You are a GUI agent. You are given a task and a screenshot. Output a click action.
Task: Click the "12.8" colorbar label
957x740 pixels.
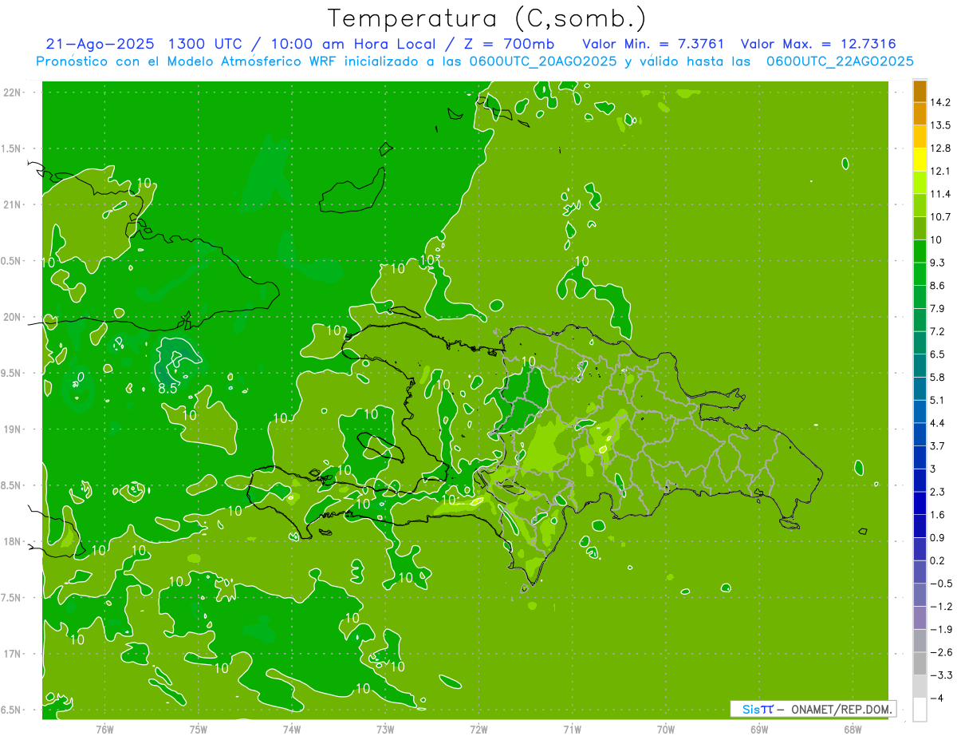(x=941, y=148)
